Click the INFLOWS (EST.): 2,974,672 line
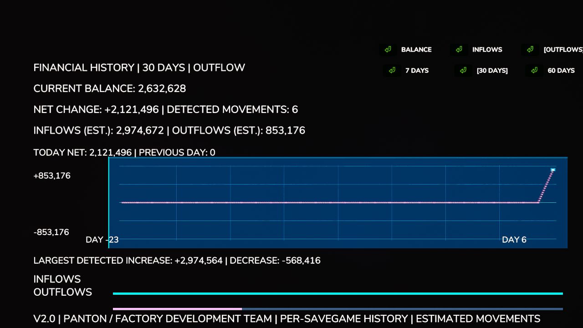The height and width of the screenshot is (328, 583). point(169,131)
